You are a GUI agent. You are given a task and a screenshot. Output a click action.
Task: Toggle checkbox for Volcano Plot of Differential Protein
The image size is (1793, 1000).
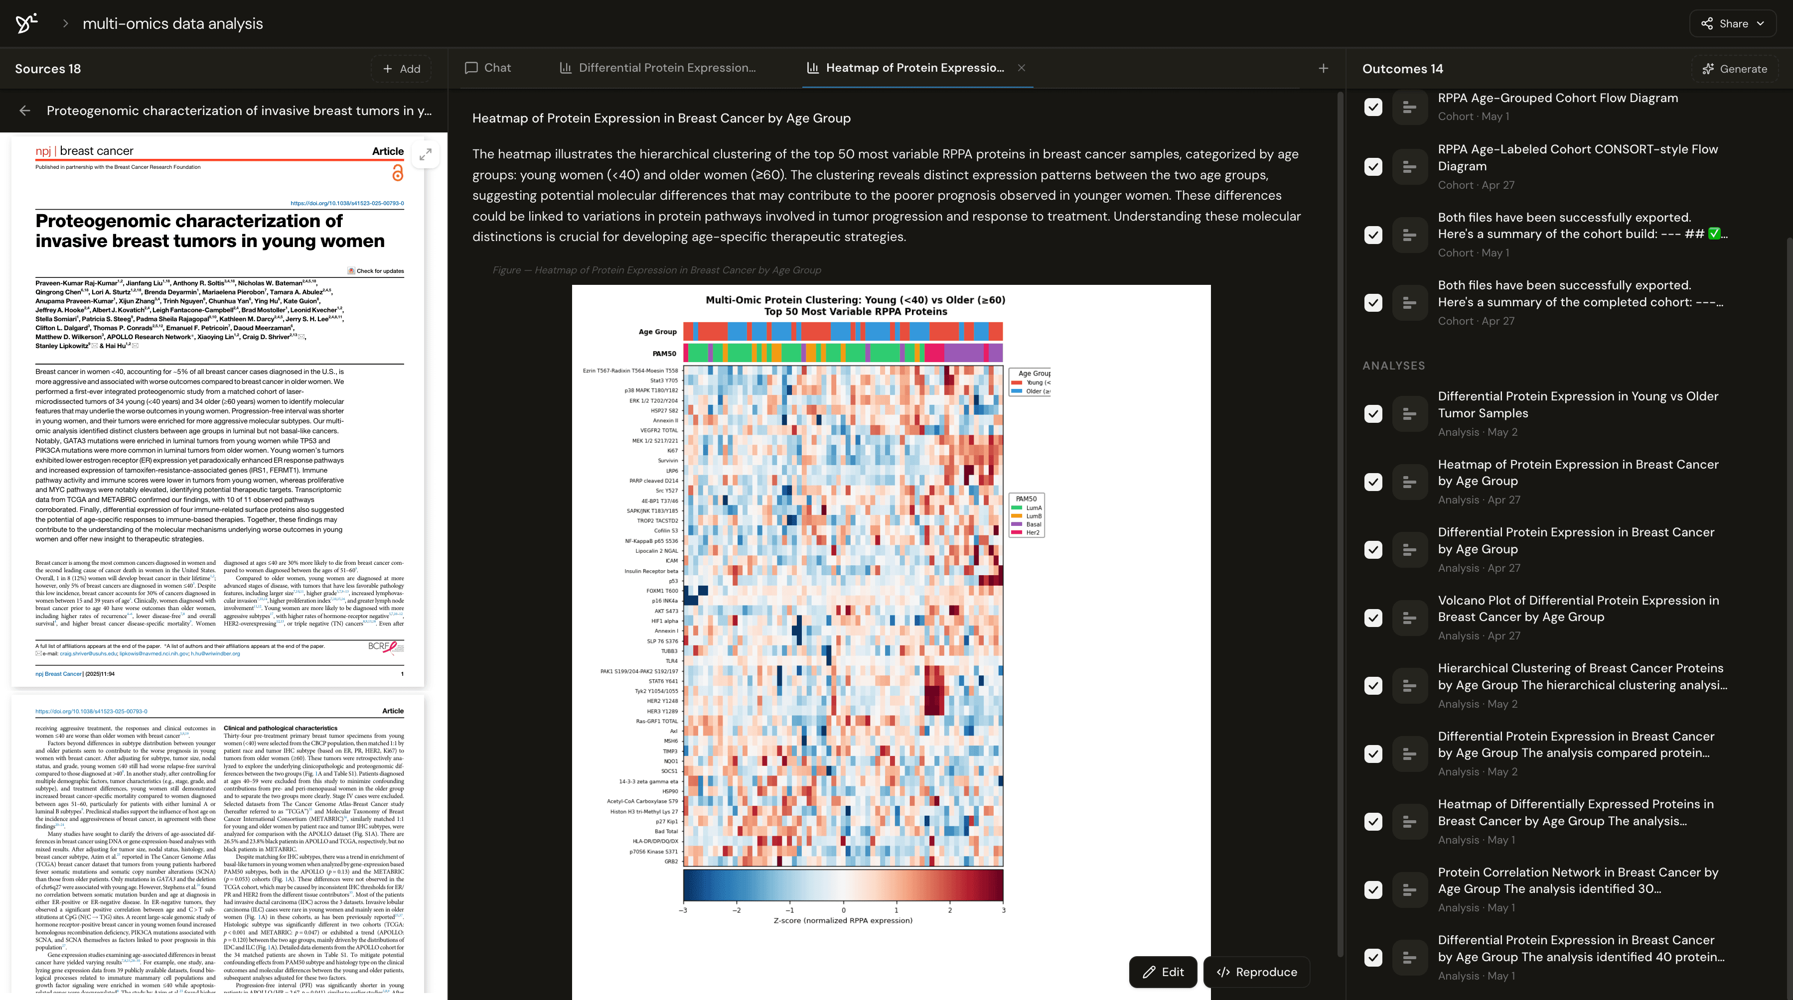1373,618
